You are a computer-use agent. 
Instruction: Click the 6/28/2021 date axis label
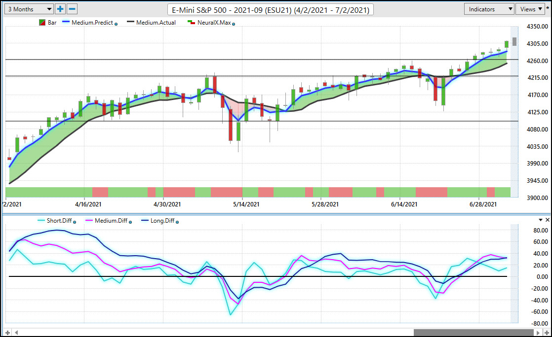click(x=483, y=204)
